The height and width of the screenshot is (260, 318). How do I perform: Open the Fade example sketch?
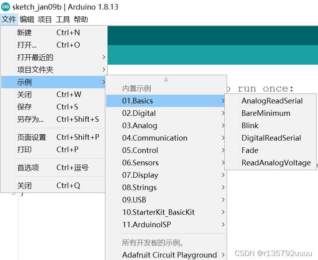pyautogui.click(x=271, y=150)
